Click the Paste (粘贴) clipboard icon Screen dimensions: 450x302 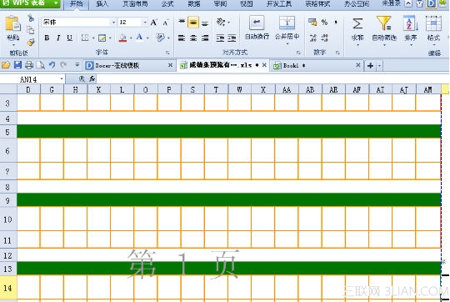click(12, 24)
